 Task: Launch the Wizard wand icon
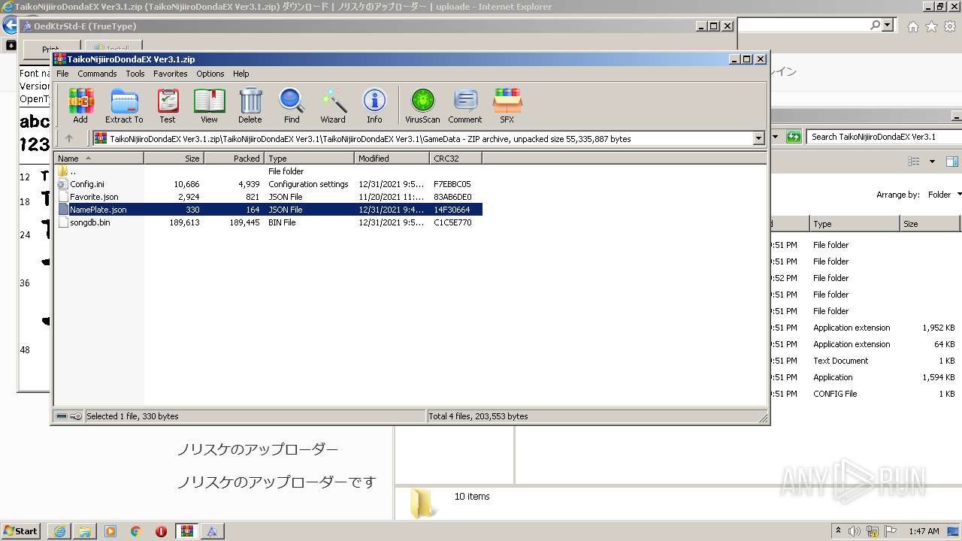333,105
